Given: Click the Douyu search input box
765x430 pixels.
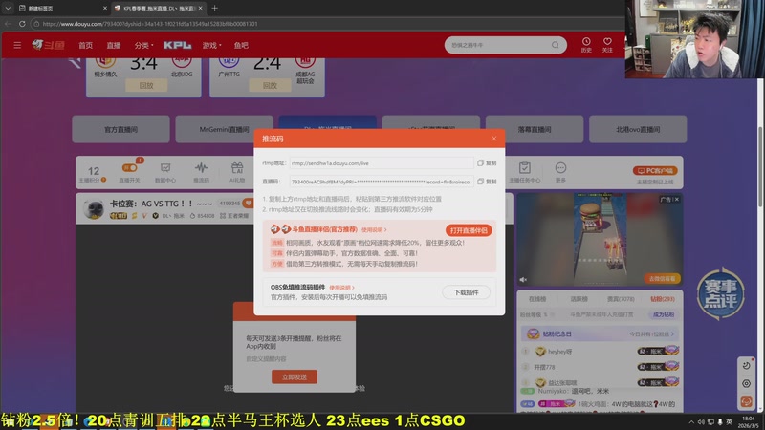Looking at the screenshot, I should coord(497,45).
